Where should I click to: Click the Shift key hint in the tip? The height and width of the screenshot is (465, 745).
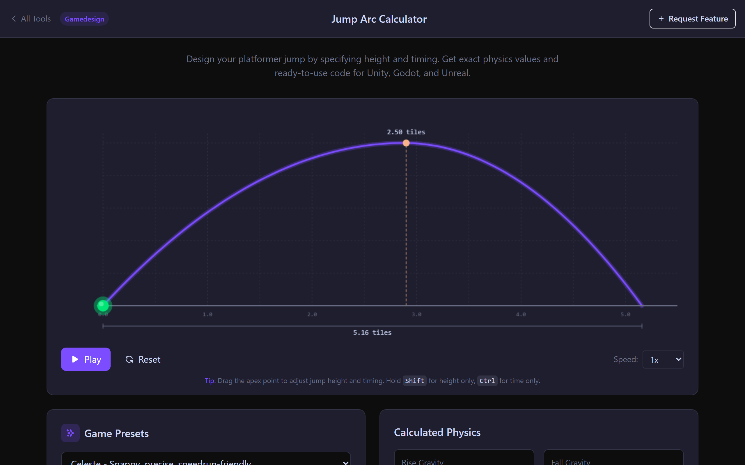(x=414, y=380)
